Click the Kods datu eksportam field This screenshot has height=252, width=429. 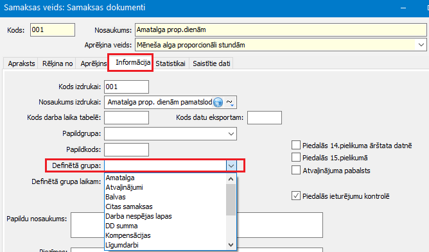[265, 117]
